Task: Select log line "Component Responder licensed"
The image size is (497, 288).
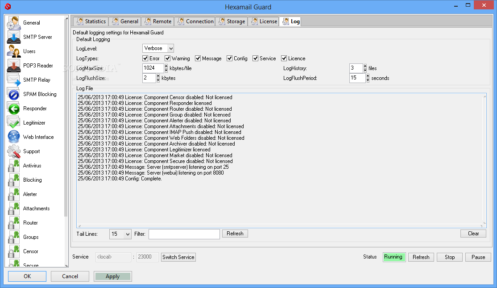Action: pyautogui.click(x=145, y=103)
